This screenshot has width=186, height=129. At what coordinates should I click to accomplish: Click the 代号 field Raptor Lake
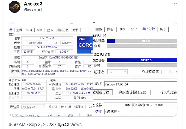tap(35, 43)
